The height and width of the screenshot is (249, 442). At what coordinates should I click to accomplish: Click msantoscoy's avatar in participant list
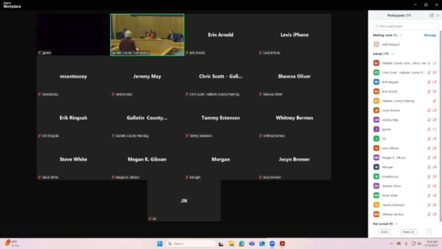coord(376,176)
